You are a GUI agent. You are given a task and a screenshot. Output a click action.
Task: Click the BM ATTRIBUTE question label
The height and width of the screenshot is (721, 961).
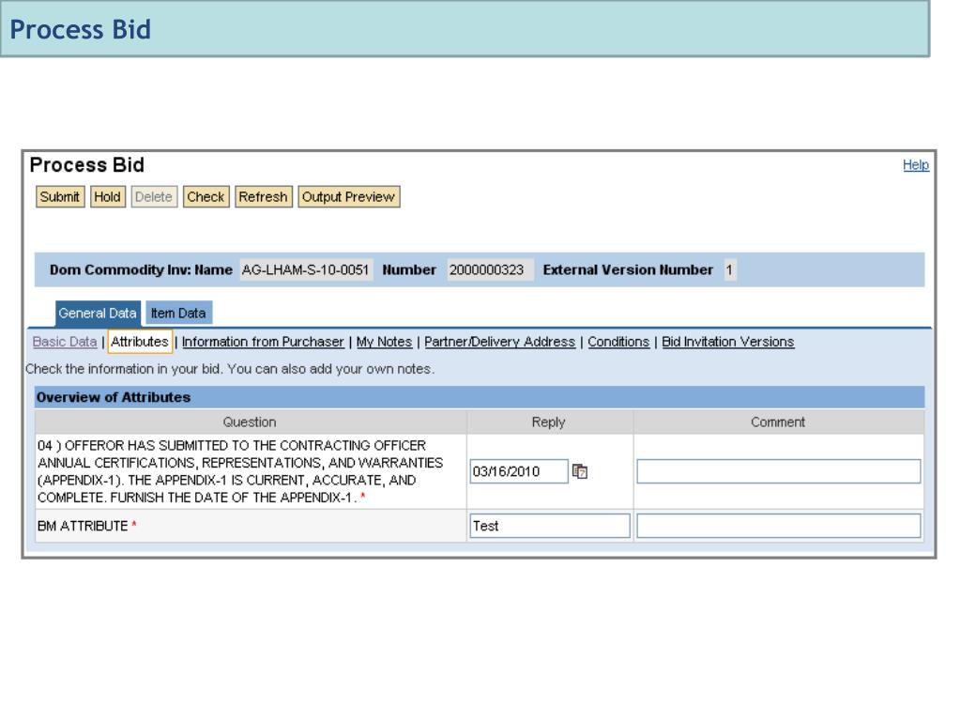pyautogui.click(x=83, y=526)
